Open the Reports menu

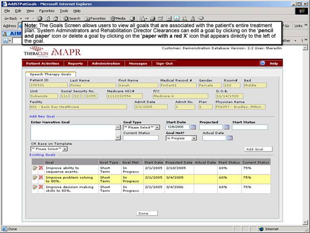(75, 64)
